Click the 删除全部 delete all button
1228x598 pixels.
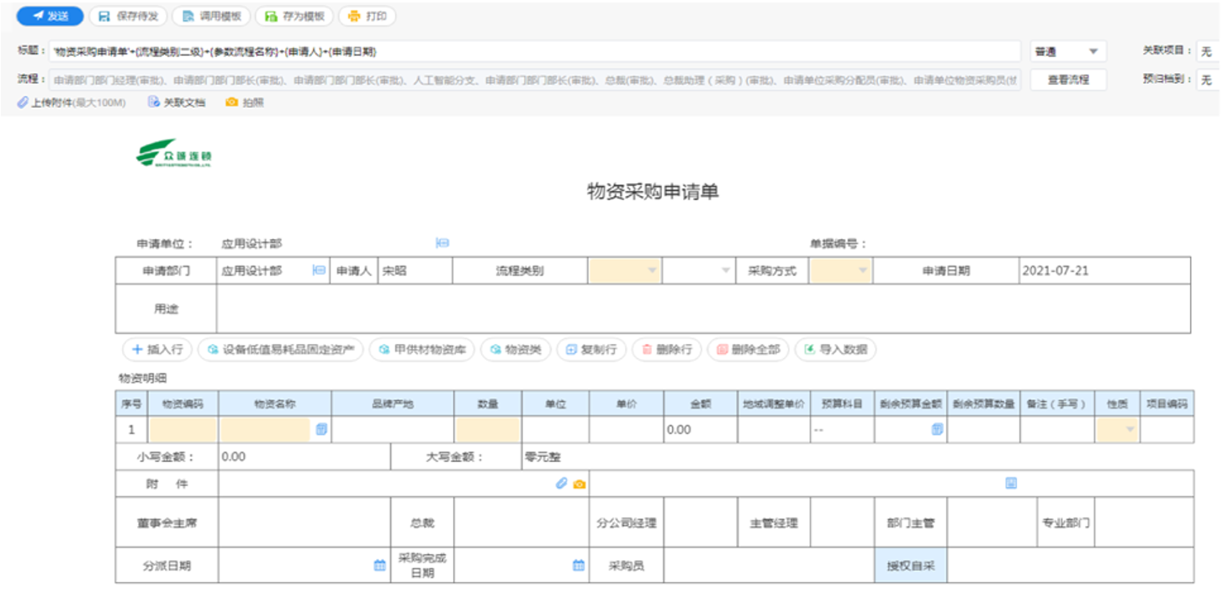[x=748, y=350]
